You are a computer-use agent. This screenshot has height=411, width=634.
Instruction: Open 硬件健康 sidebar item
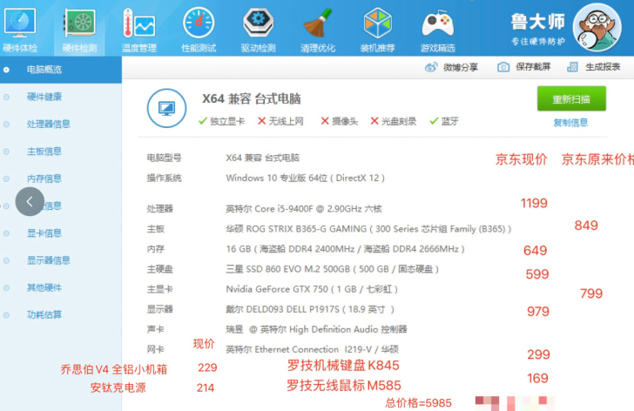point(44,97)
